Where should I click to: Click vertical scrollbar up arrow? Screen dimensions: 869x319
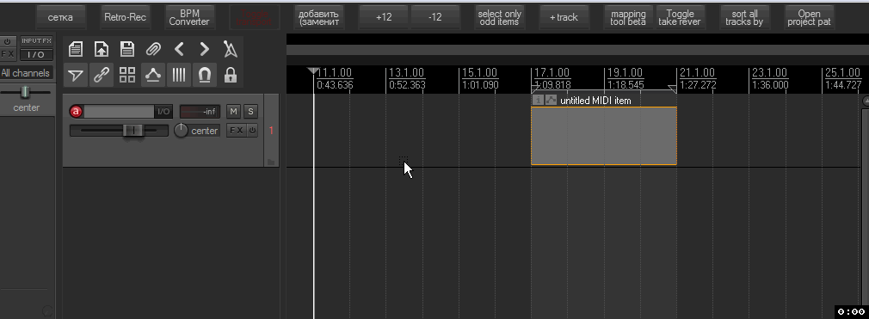point(866,101)
